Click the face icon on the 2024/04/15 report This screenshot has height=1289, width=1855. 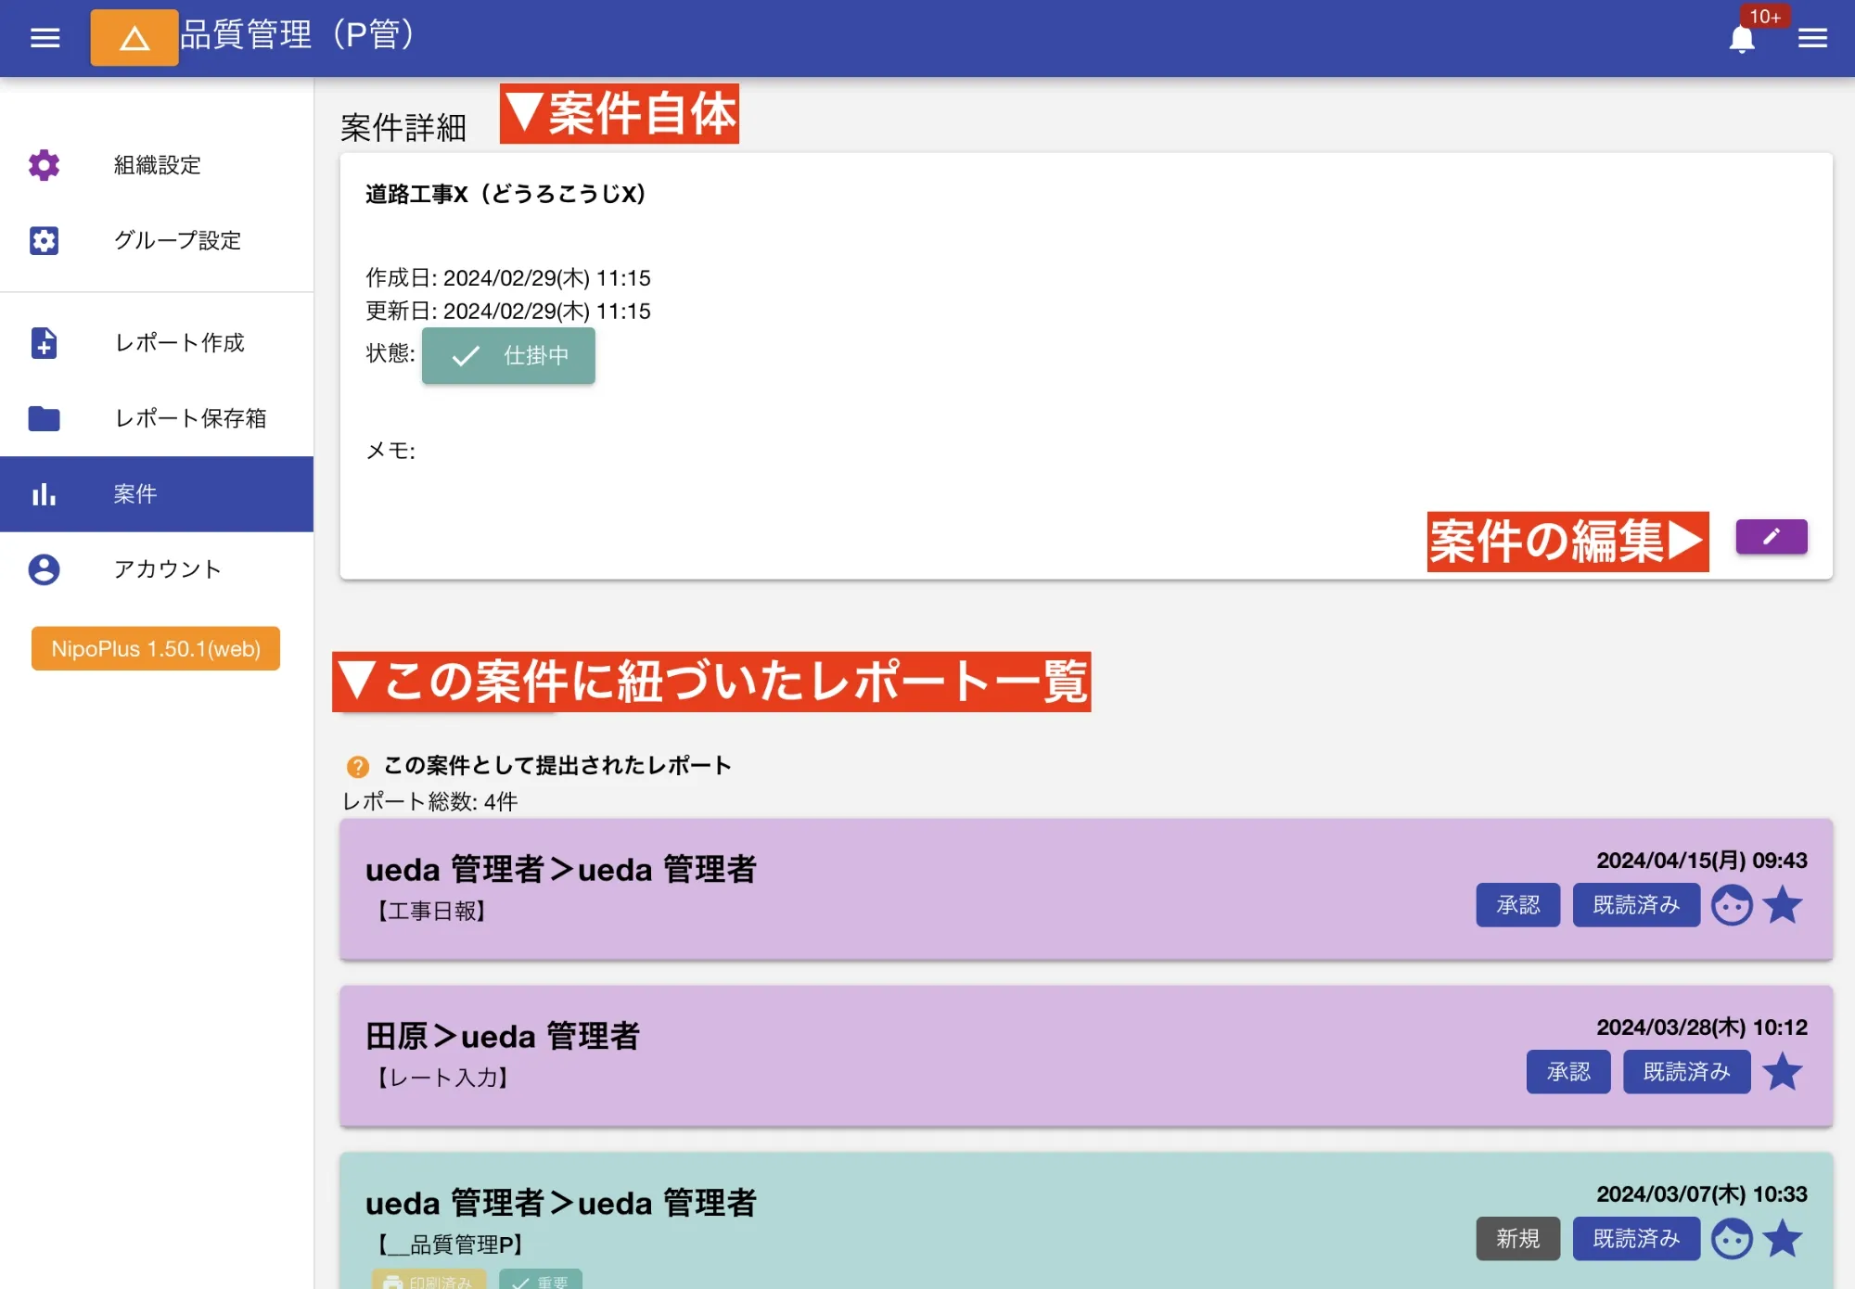1731,905
